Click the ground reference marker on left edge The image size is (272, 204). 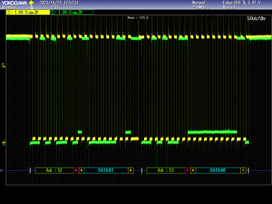point(3,143)
